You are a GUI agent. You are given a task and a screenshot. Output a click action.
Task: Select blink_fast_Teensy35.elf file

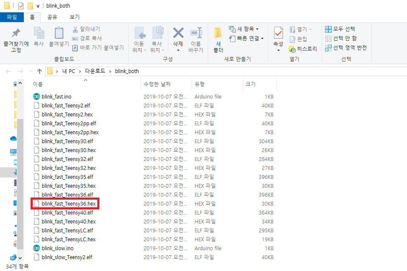click(67, 177)
